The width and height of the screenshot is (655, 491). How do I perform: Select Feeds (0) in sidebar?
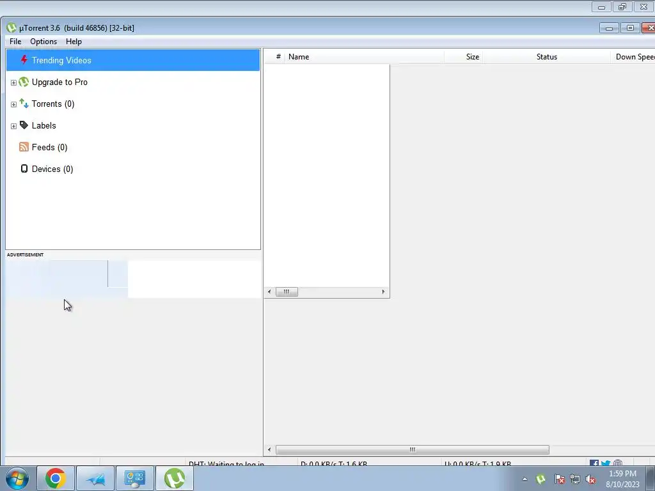click(x=49, y=148)
